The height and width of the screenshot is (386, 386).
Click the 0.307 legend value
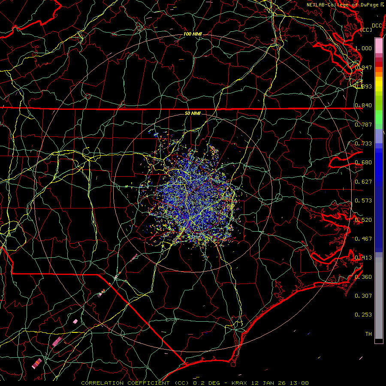point(363,296)
